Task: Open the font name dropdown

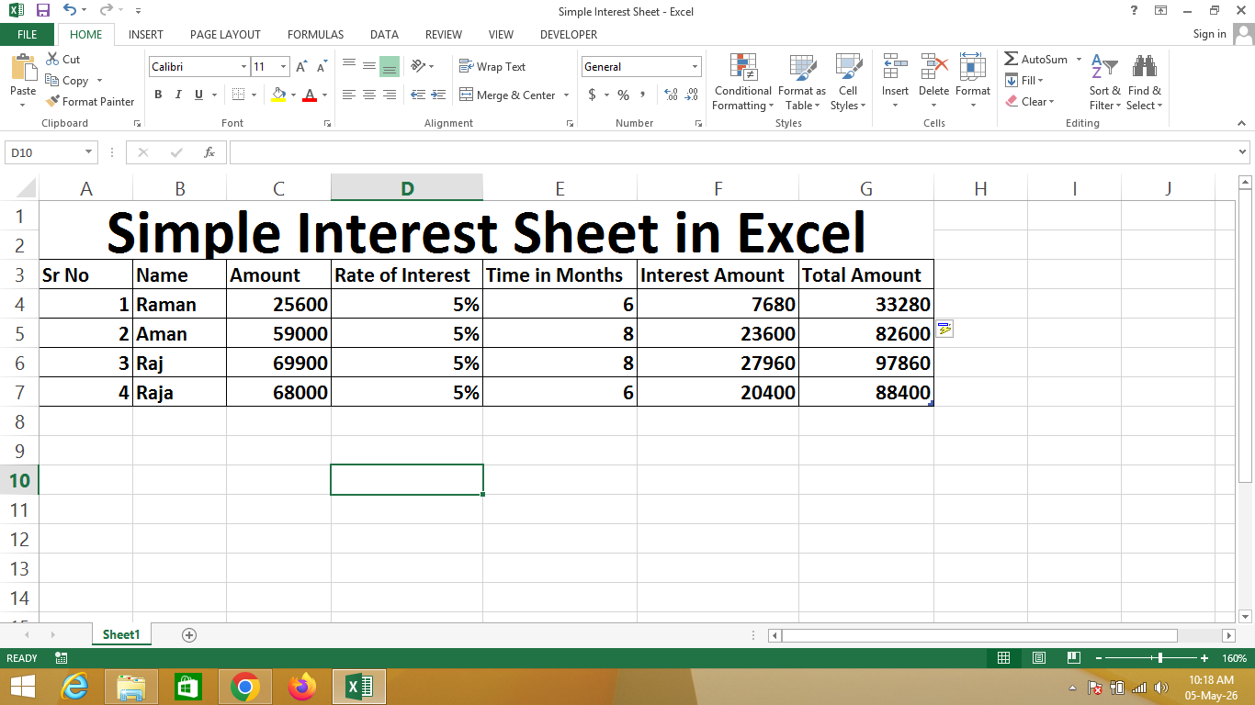Action: point(243,67)
